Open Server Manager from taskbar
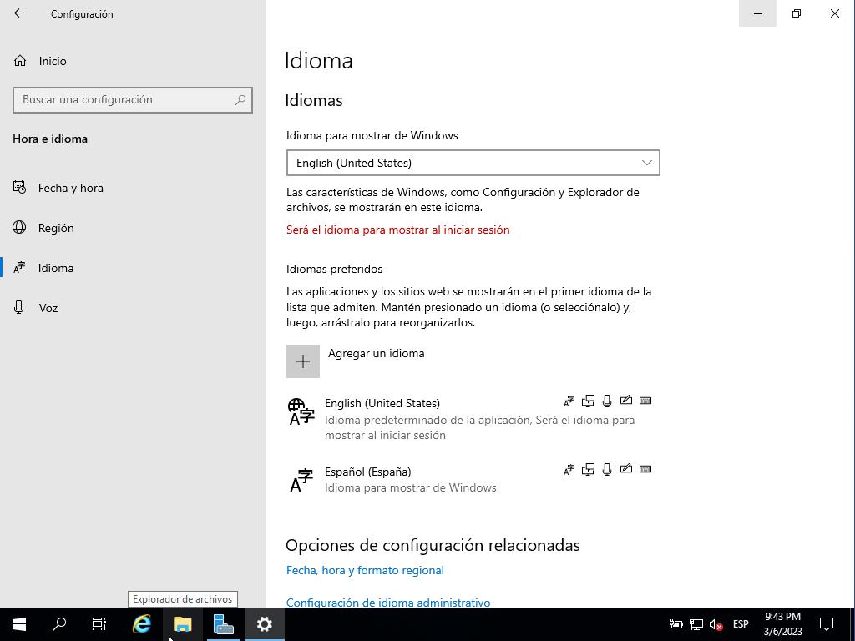855x641 pixels. (223, 624)
